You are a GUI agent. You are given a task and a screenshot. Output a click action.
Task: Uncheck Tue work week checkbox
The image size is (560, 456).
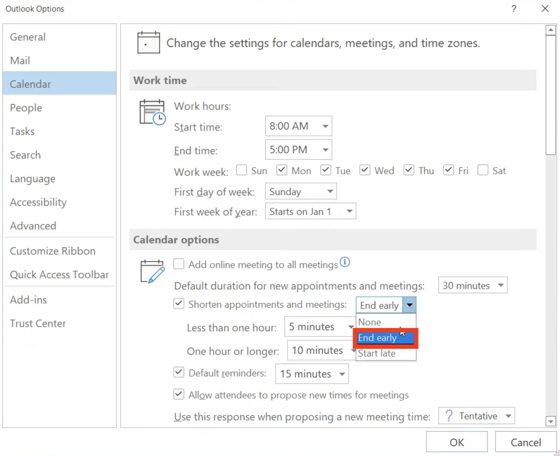pos(325,170)
